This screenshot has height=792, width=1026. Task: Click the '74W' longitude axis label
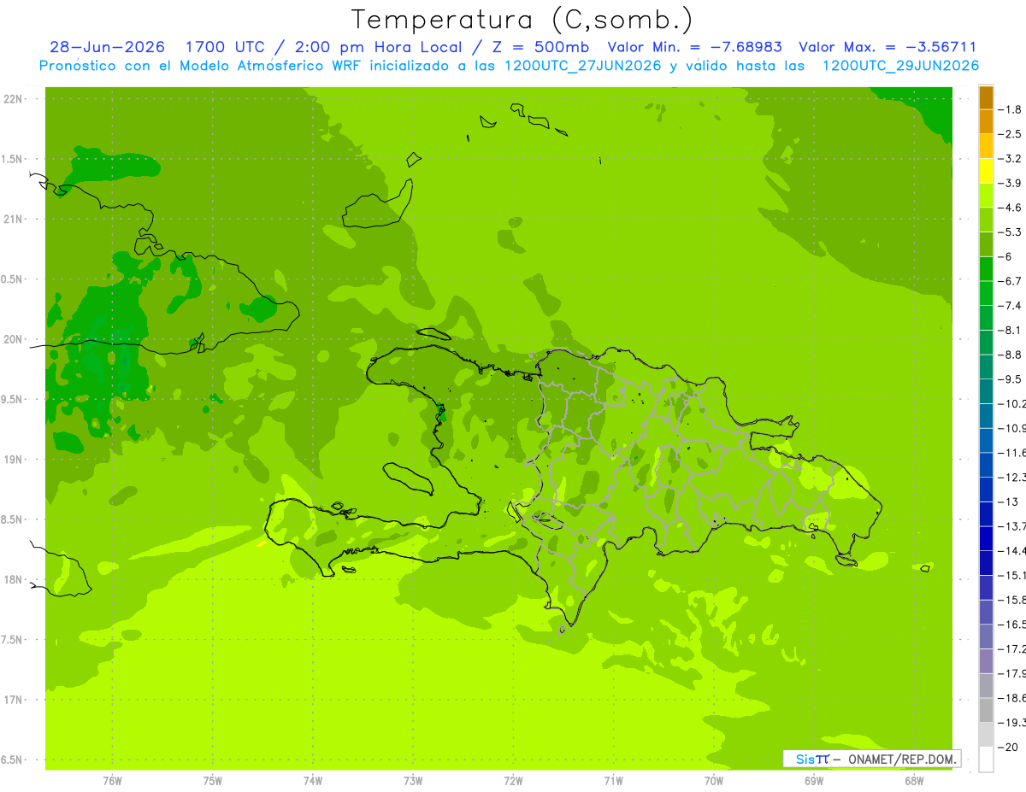tap(313, 781)
